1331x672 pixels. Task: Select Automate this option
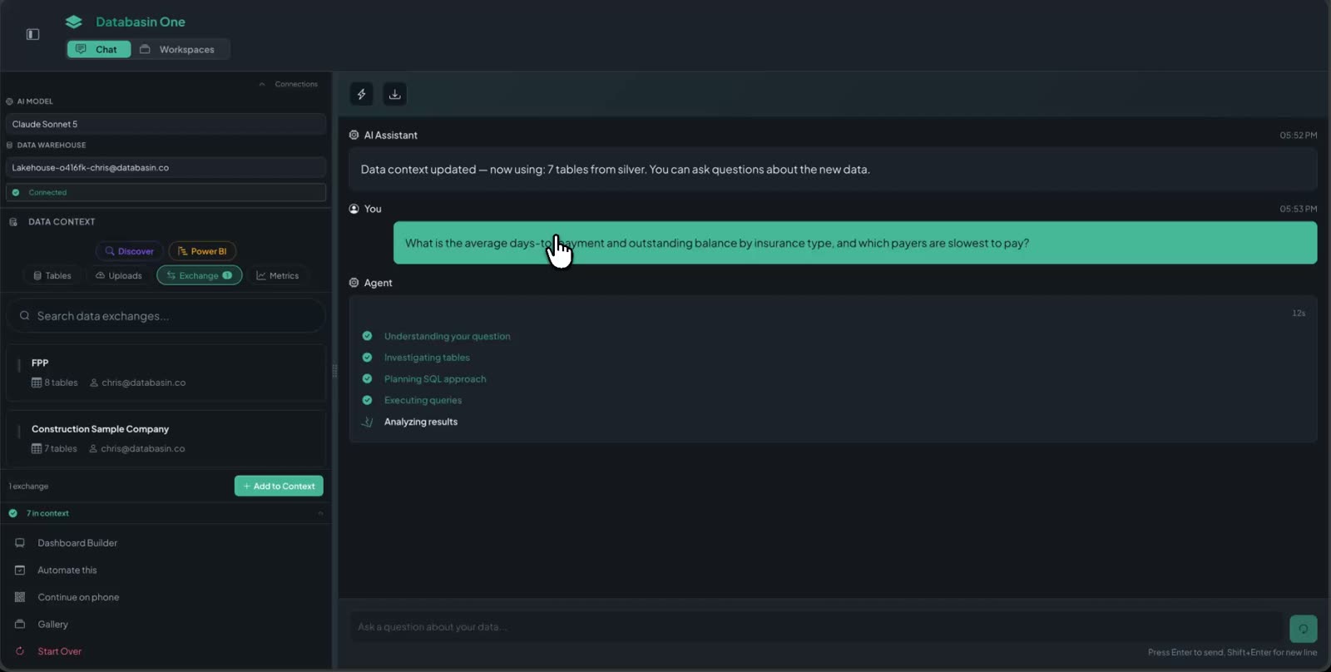[67, 571]
